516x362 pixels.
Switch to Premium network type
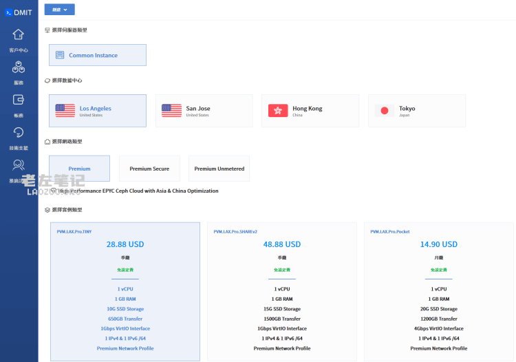coord(79,169)
